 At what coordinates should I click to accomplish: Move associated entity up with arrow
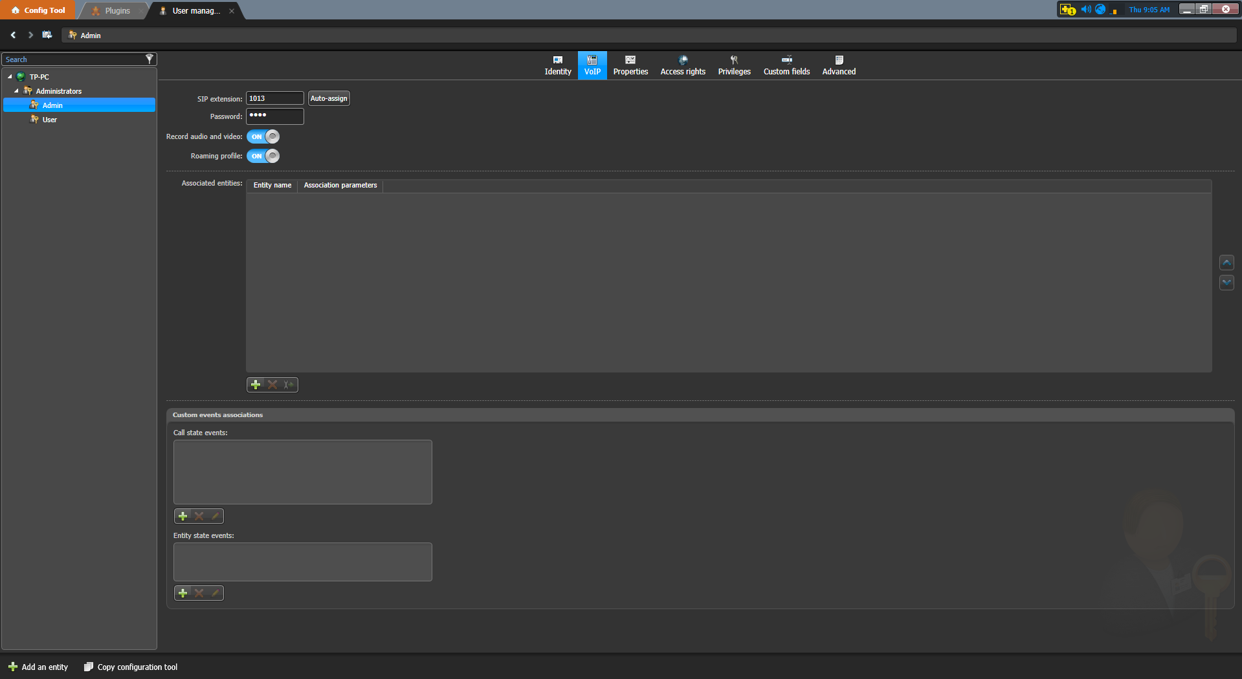click(x=1226, y=263)
